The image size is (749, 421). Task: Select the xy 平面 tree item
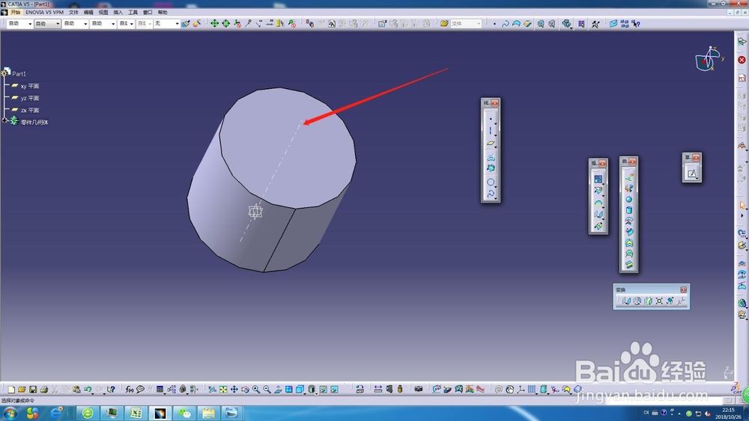(x=30, y=86)
